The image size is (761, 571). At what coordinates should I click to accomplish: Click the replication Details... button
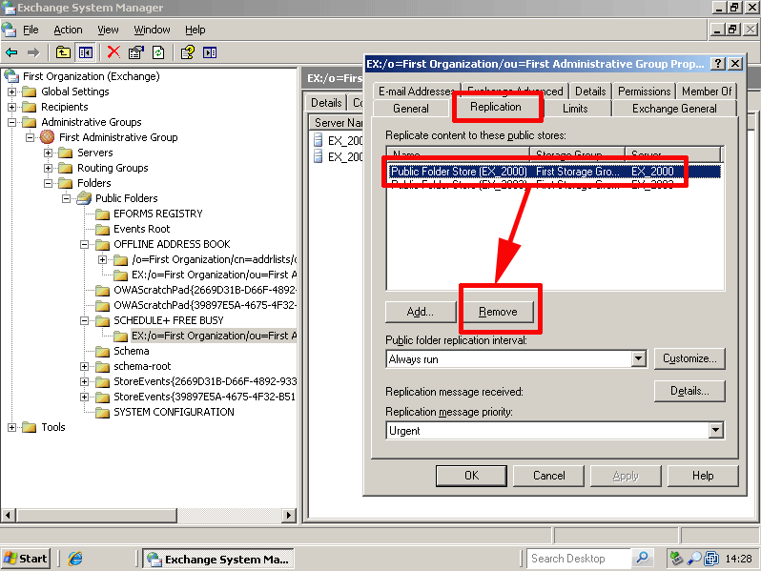(x=689, y=391)
